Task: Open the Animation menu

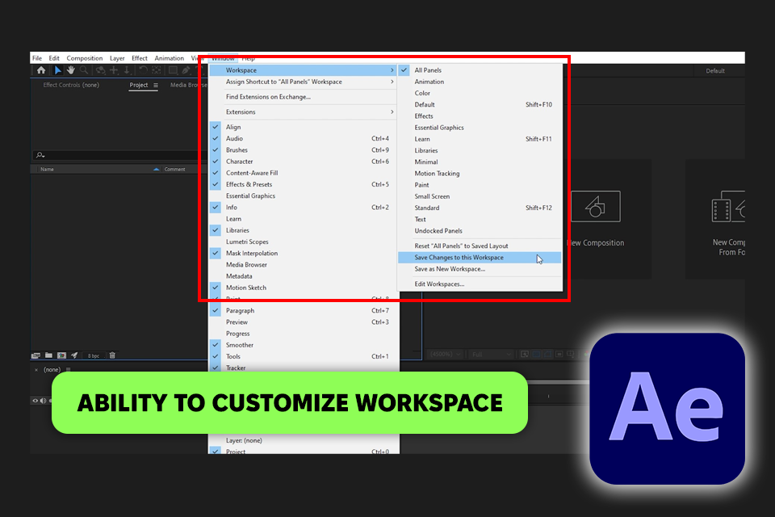Action: click(x=169, y=58)
